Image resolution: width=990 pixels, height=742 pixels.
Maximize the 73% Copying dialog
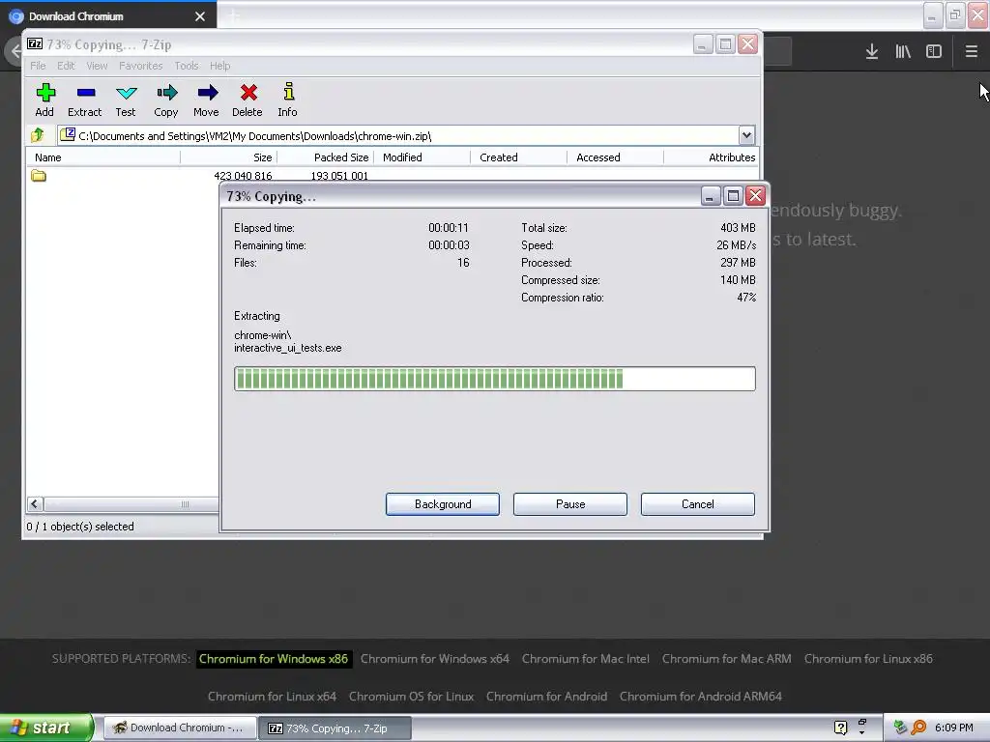[733, 195]
